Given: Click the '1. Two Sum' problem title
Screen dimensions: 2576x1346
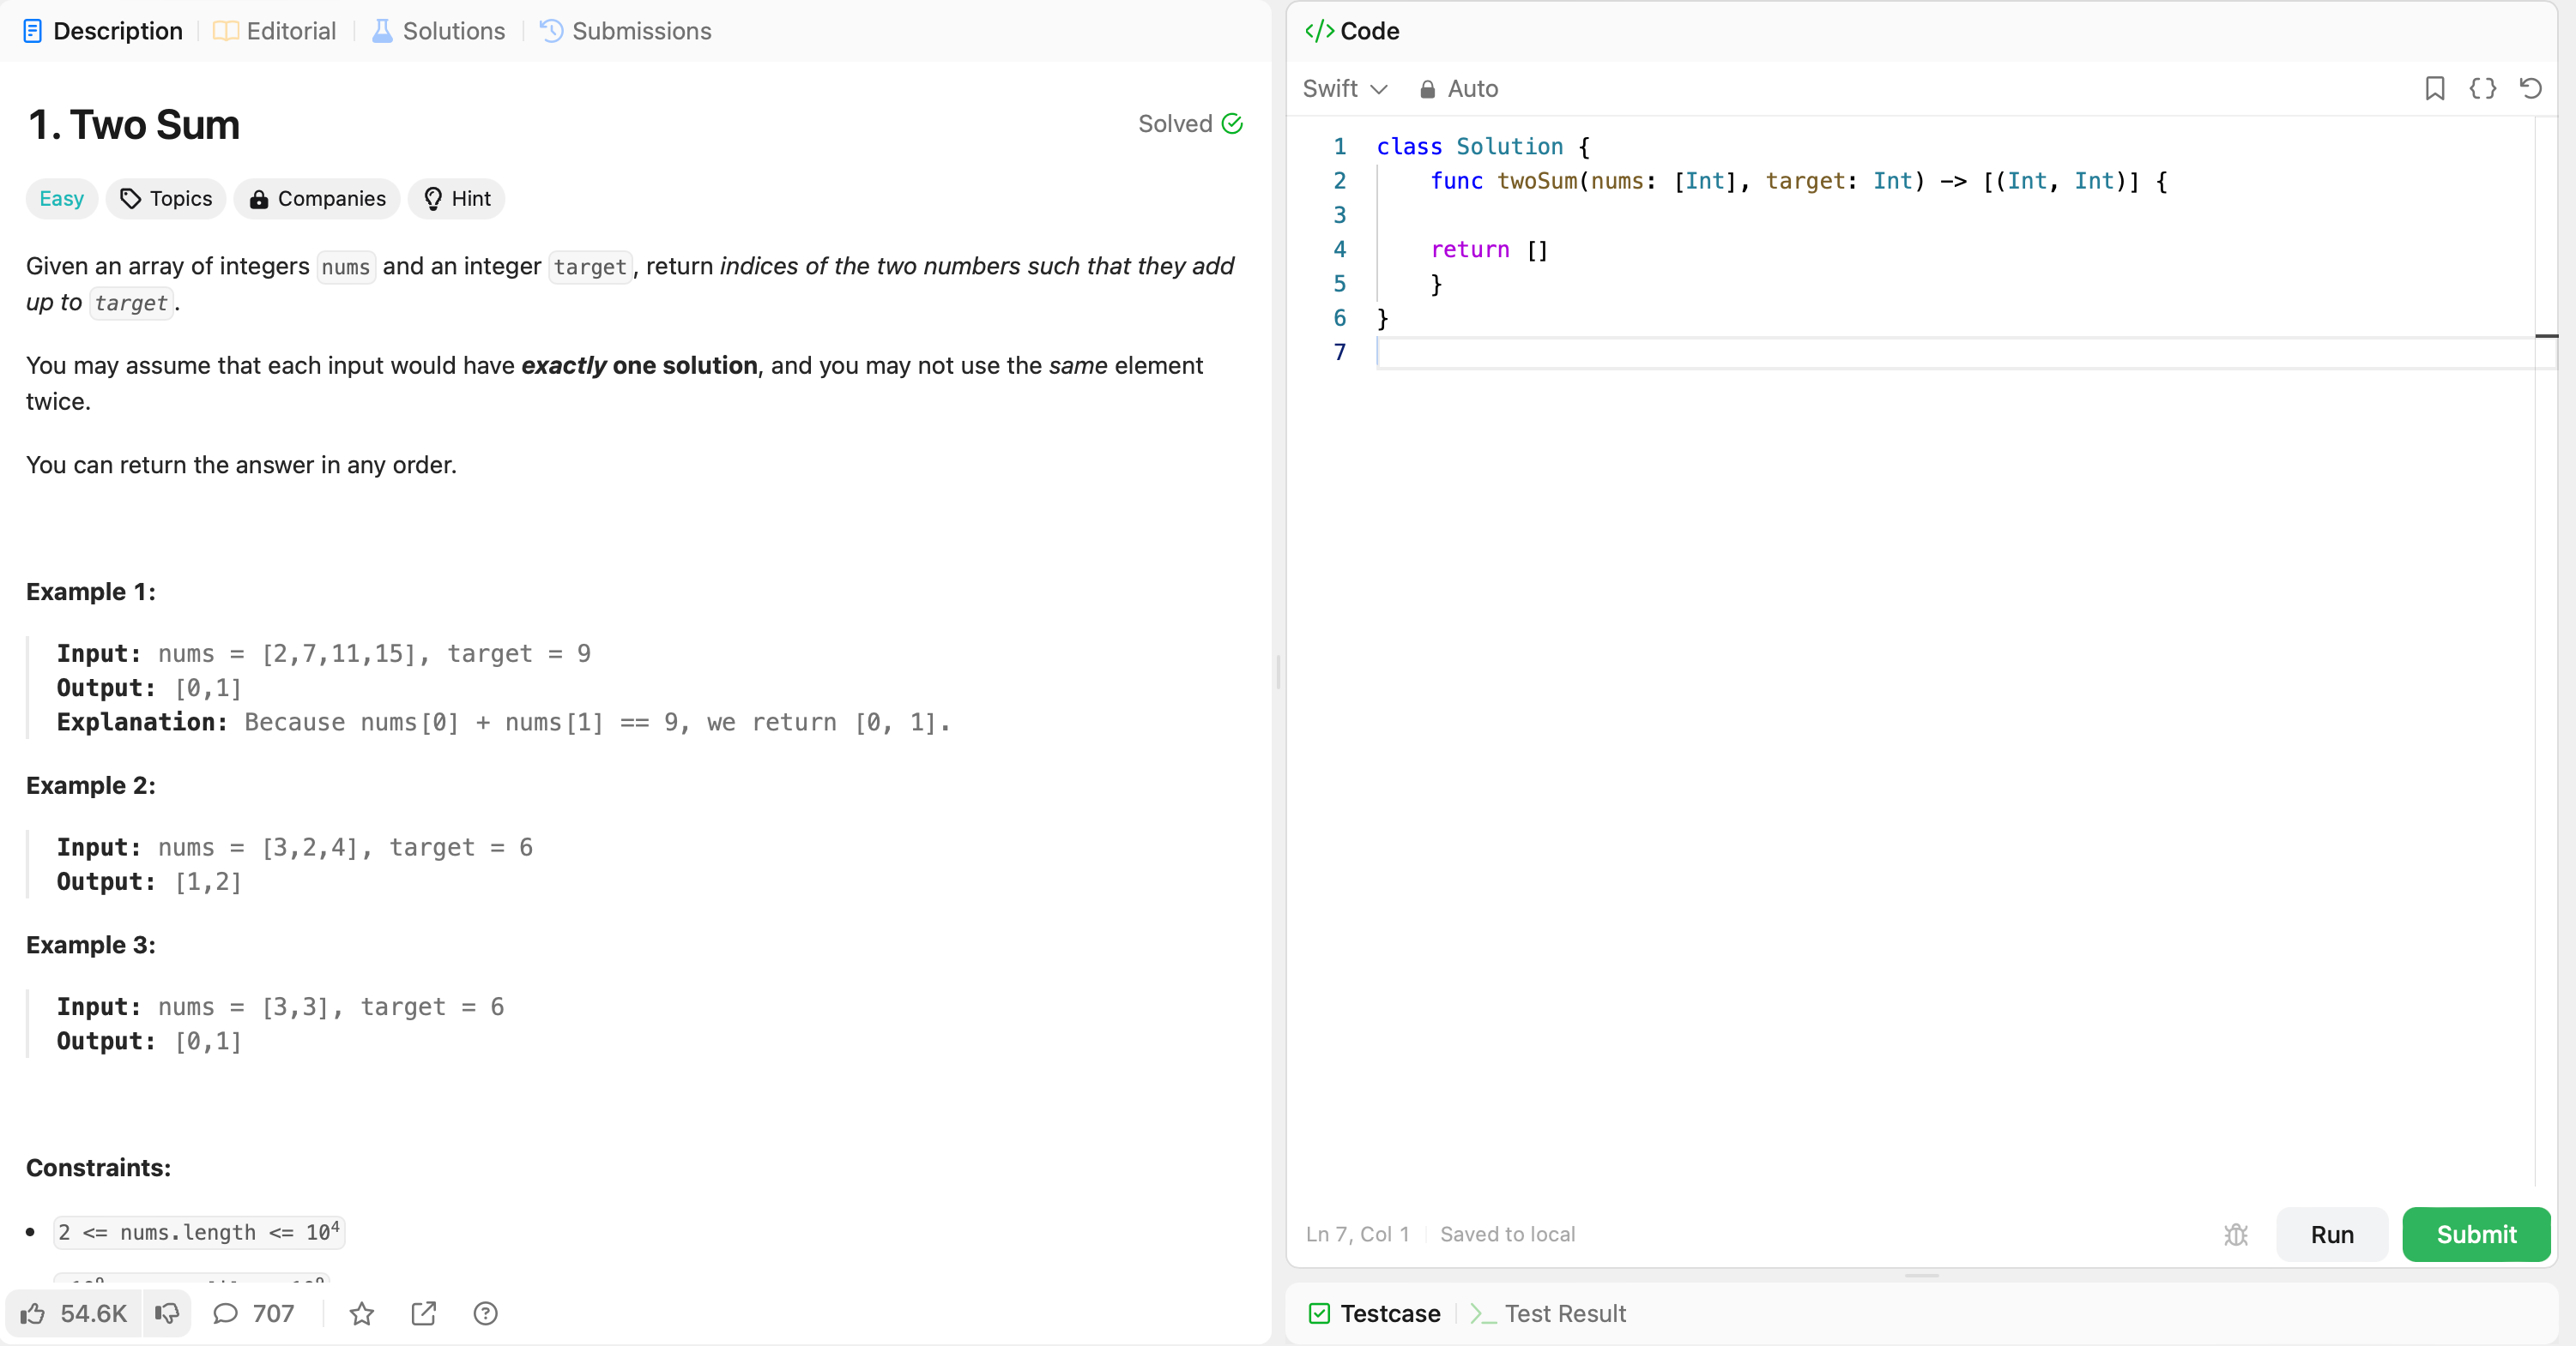Looking at the screenshot, I should pos(134,125).
